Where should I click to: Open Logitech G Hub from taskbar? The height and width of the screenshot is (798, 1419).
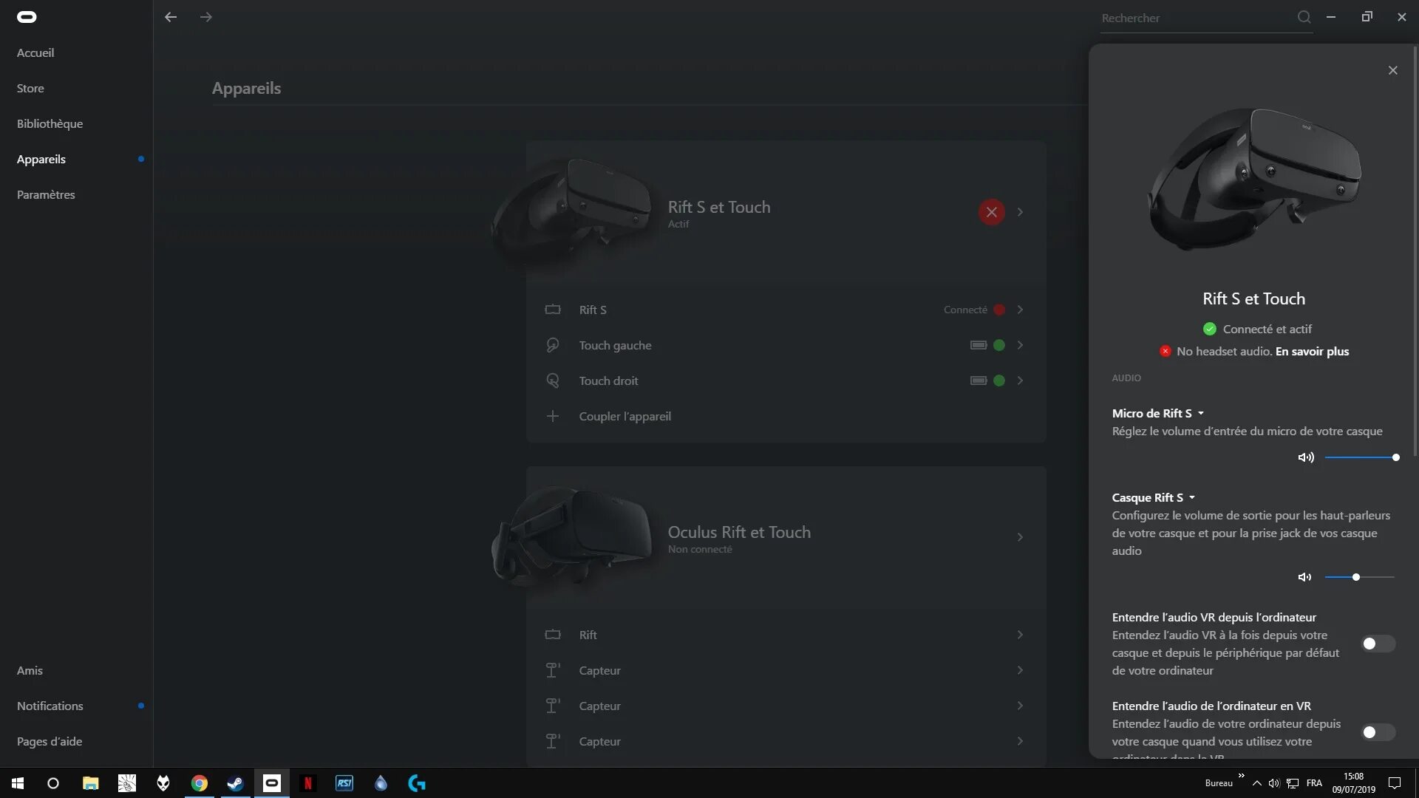(x=417, y=783)
